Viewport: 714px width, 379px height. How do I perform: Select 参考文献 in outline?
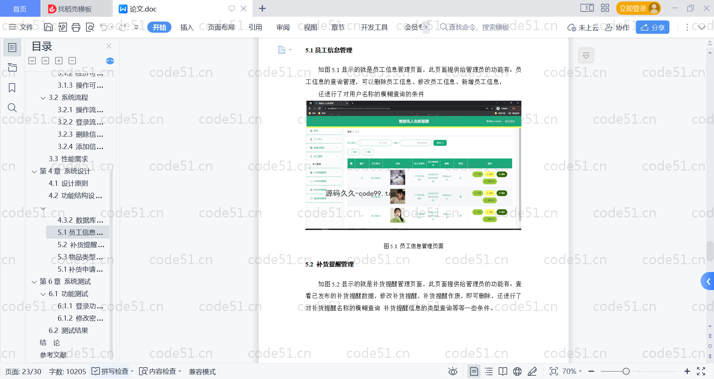point(53,355)
